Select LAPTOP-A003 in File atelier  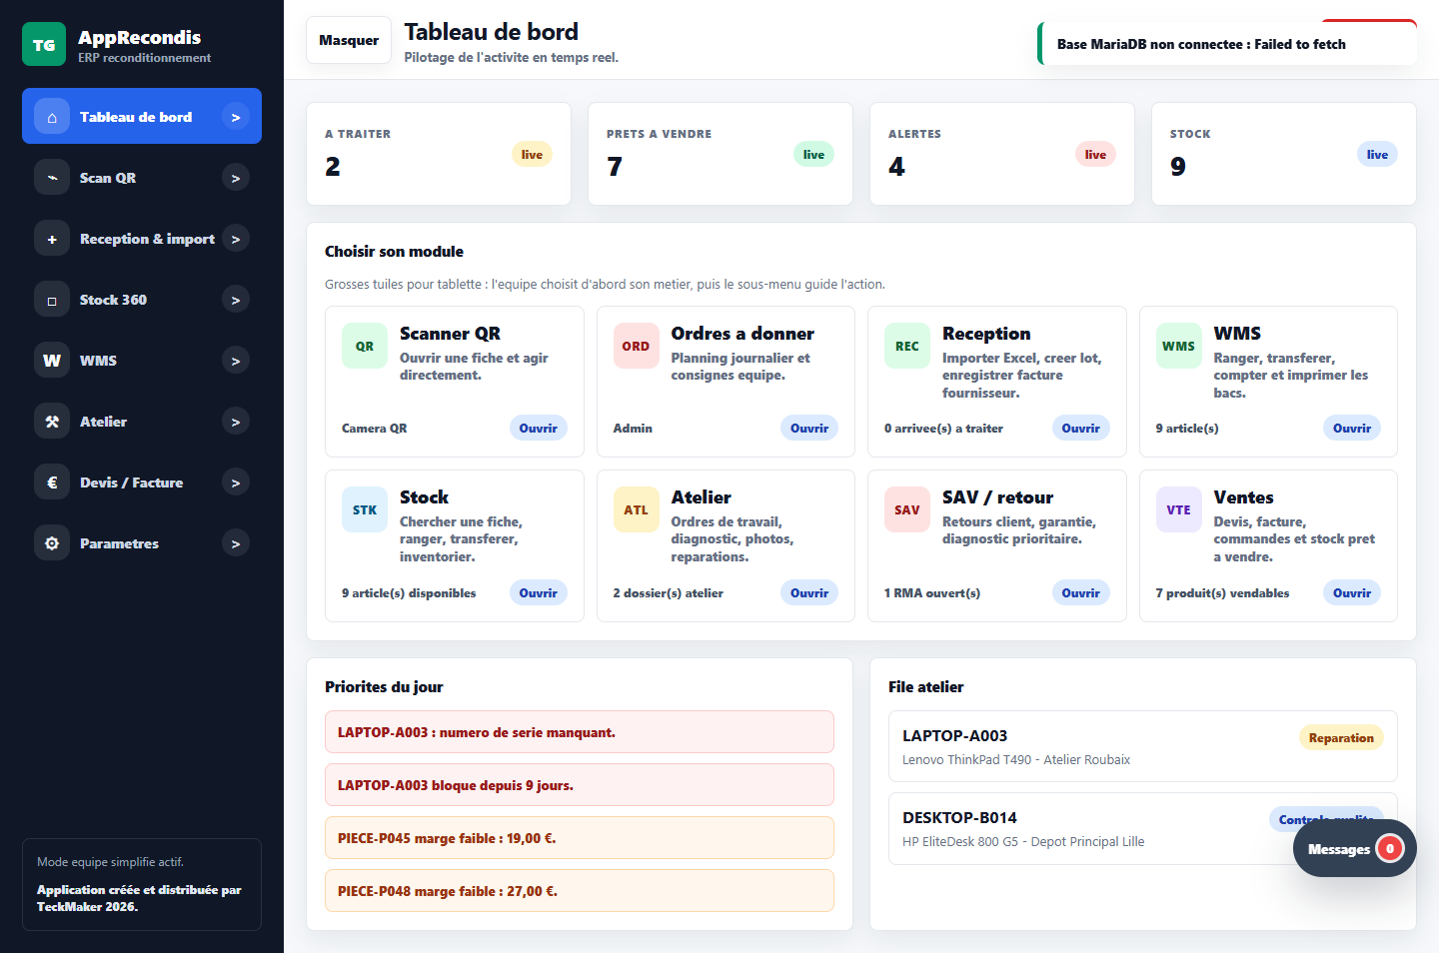pyautogui.click(x=1143, y=746)
